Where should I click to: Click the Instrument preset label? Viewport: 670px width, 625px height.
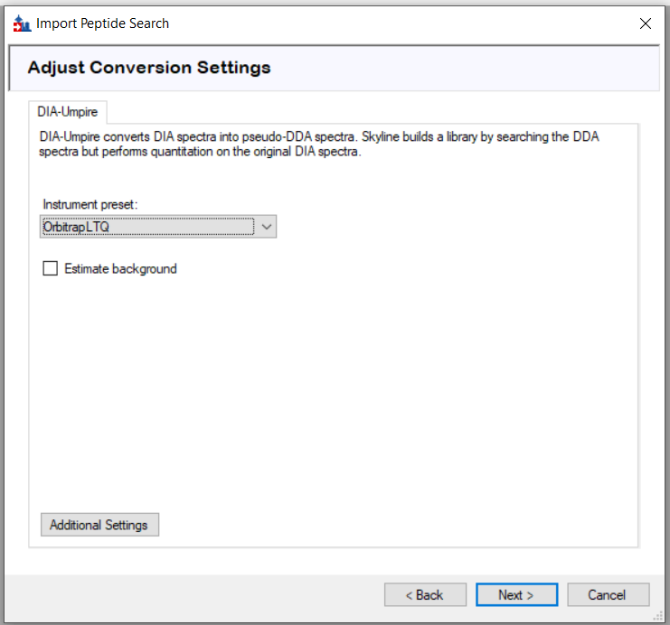pos(90,204)
